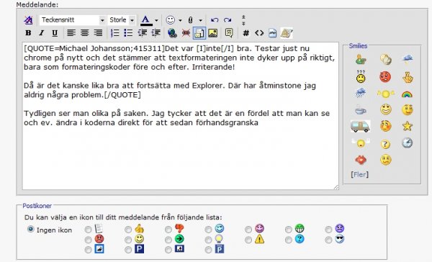Apply the current text color (A icon)
432x262 pixels.
(x=146, y=20)
